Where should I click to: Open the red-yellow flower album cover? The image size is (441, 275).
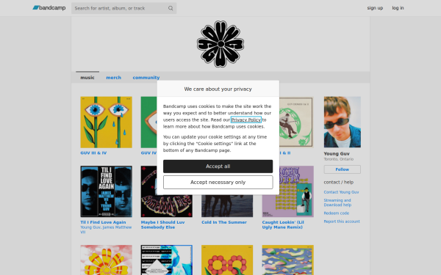click(107, 260)
